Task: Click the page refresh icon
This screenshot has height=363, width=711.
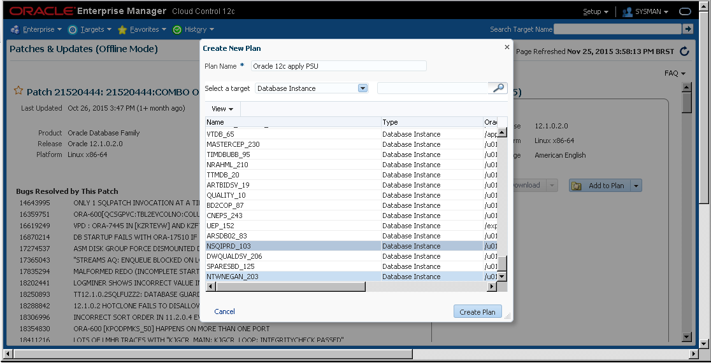Action: [685, 51]
